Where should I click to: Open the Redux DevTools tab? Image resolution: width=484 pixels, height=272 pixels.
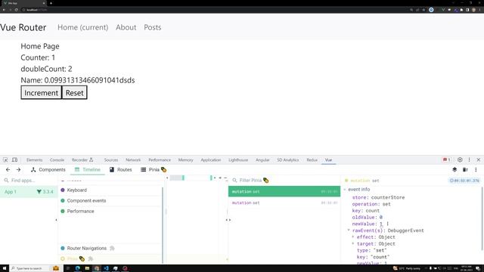click(x=312, y=159)
